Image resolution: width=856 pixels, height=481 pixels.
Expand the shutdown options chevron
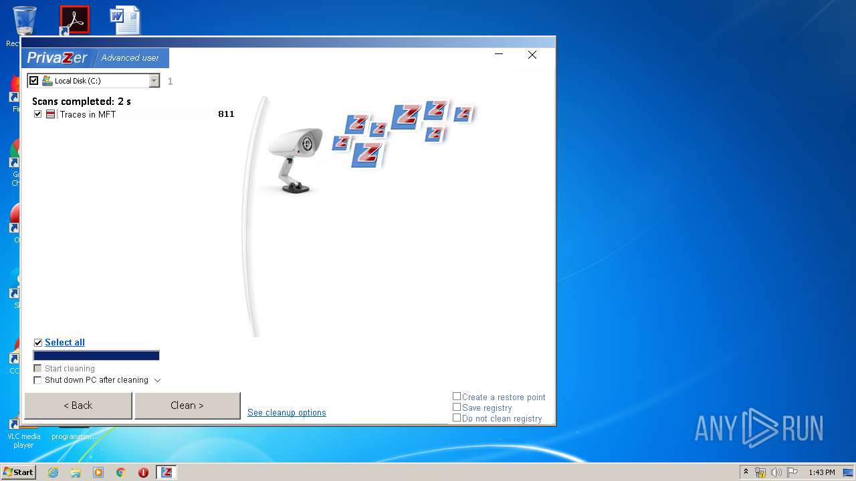[x=158, y=380]
